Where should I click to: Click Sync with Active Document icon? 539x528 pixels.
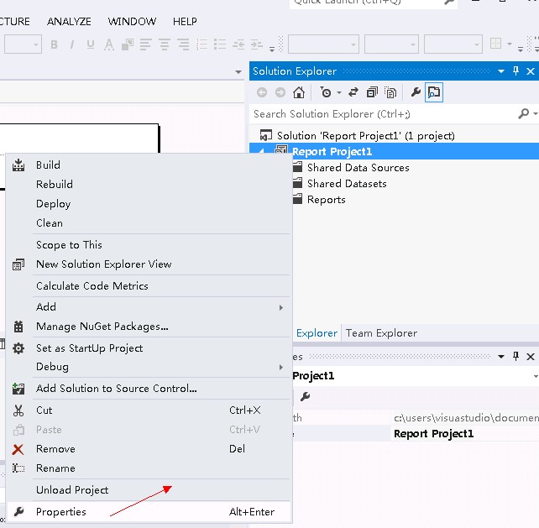click(x=353, y=92)
